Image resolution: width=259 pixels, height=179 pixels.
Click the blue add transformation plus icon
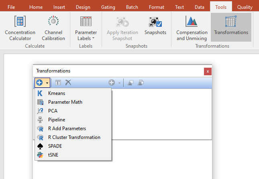(39, 82)
